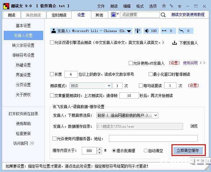Click the paw search engine icon

[x=114, y=14]
